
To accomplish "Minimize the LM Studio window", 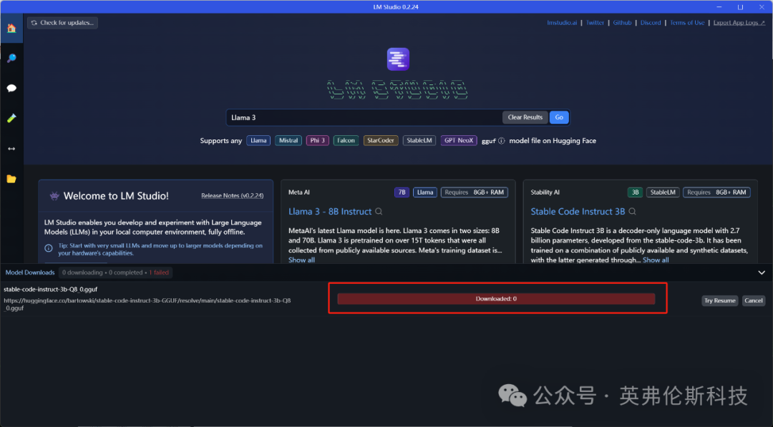I will coord(719,7).
